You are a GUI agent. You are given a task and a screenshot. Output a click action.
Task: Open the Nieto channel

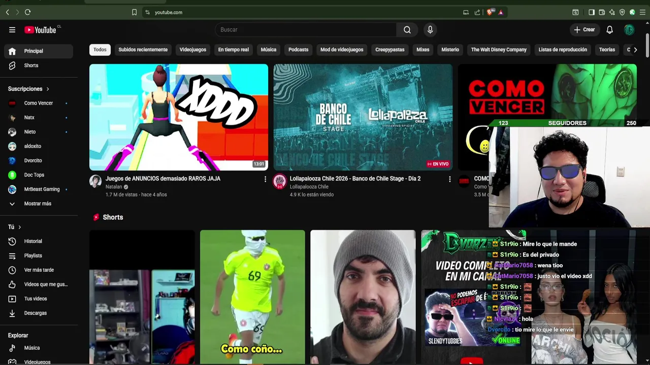click(x=39, y=132)
